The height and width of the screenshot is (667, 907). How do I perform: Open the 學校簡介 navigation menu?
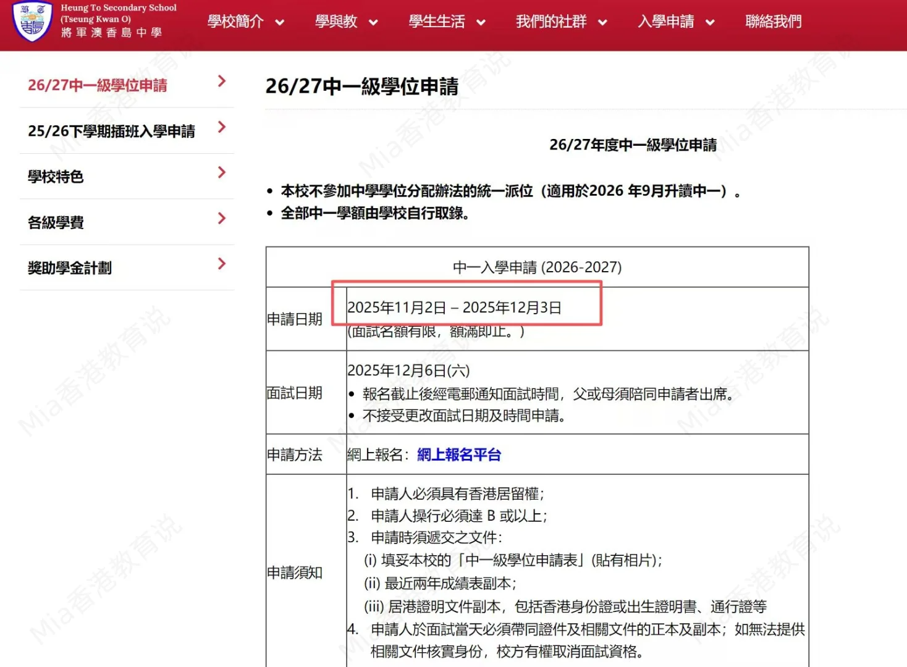[235, 22]
